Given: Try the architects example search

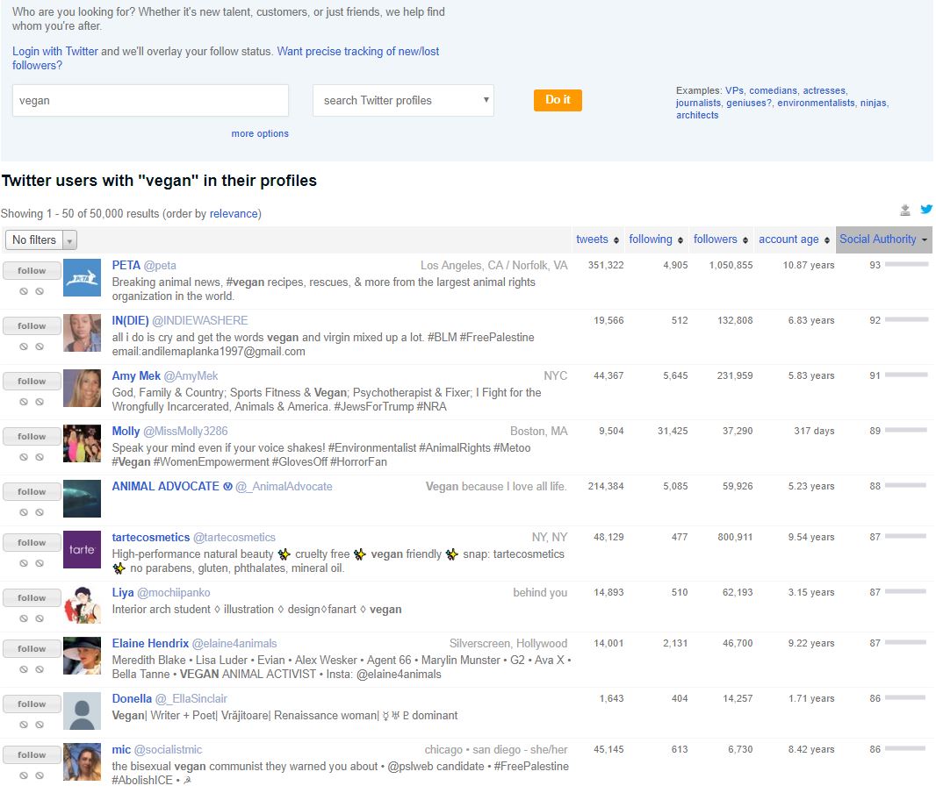Looking at the screenshot, I should pos(697,115).
